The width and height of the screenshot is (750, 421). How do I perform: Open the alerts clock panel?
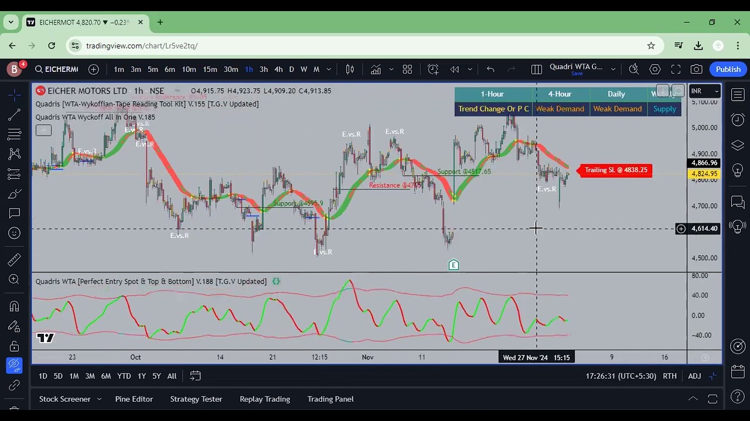point(738,120)
